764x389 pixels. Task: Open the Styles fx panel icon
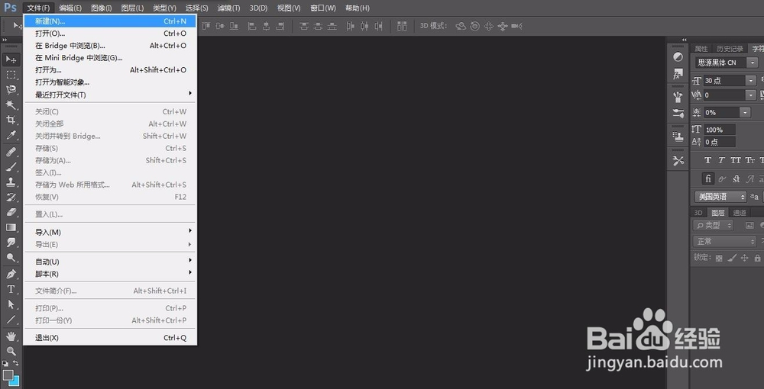coord(678,75)
